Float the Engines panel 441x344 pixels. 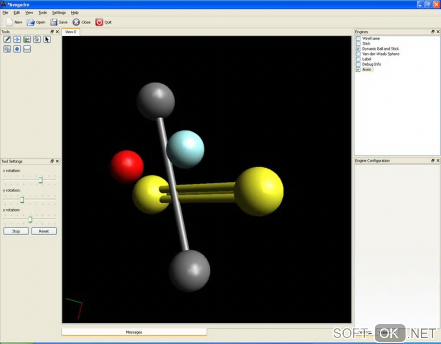click(433, 32)
